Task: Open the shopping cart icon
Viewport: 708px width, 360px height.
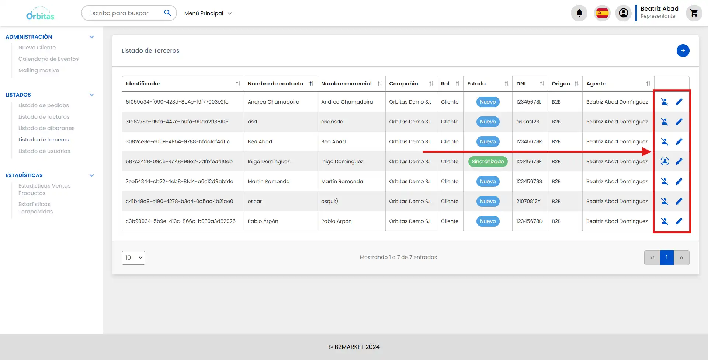Action: pos(694,13)
